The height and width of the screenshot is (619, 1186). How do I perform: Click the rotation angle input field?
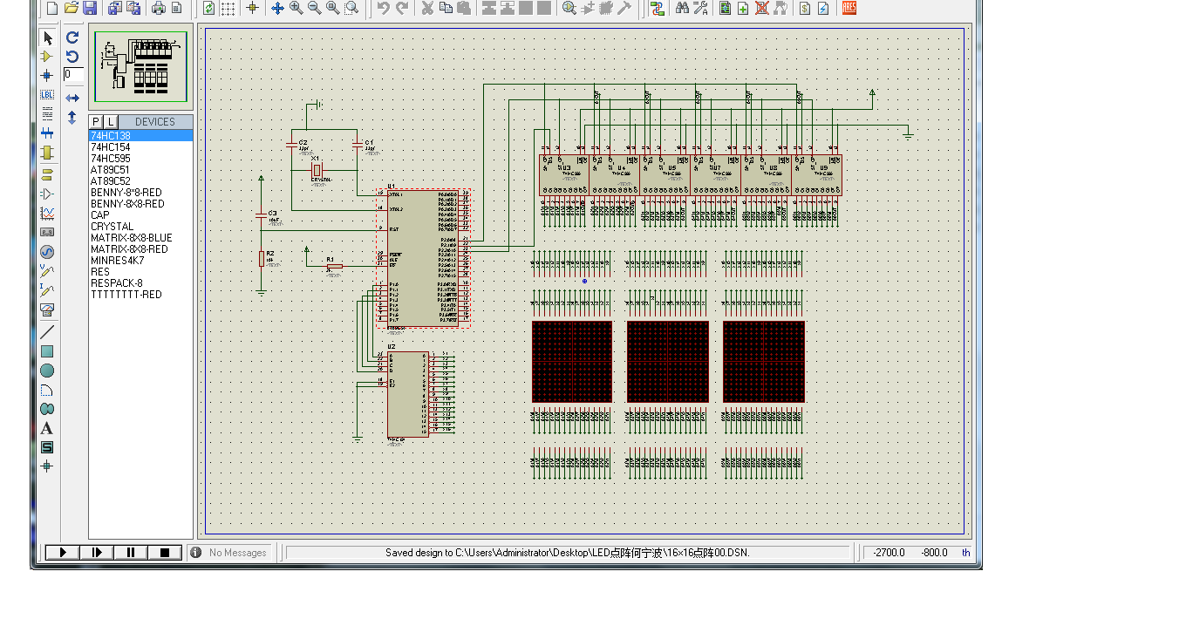pyautogui.click(x=73, y=75)
